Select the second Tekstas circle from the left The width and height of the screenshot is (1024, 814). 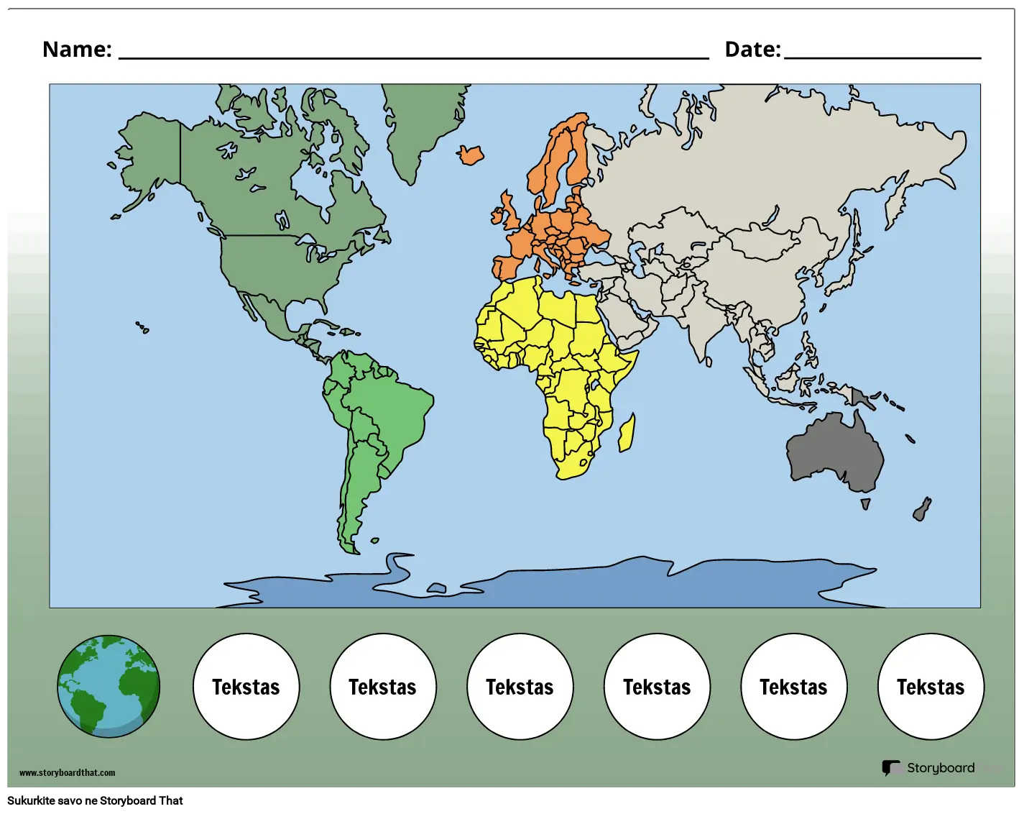[383, 687]
